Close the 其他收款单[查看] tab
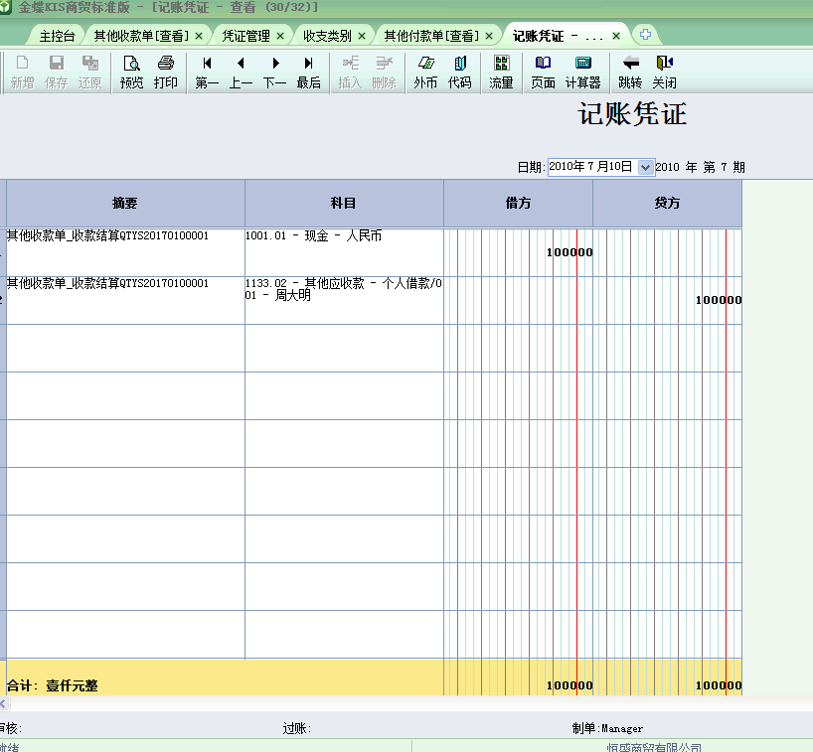813x752 pixels. [199, 36]
